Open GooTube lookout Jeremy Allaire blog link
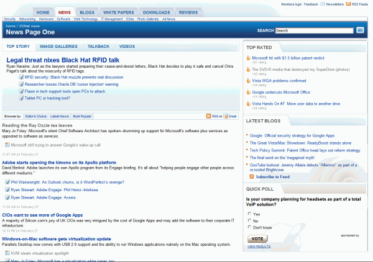The height and width of the screenshot is (262, 373). pyautogui.click(x=303, y=167)
